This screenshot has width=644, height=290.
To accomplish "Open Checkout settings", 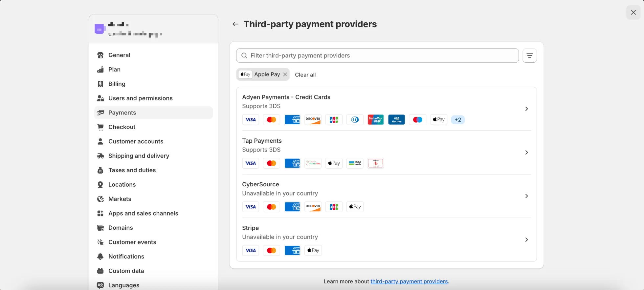I will point(153,127).
